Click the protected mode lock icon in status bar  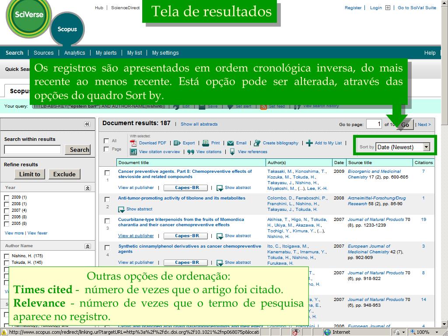pos(397,332)
